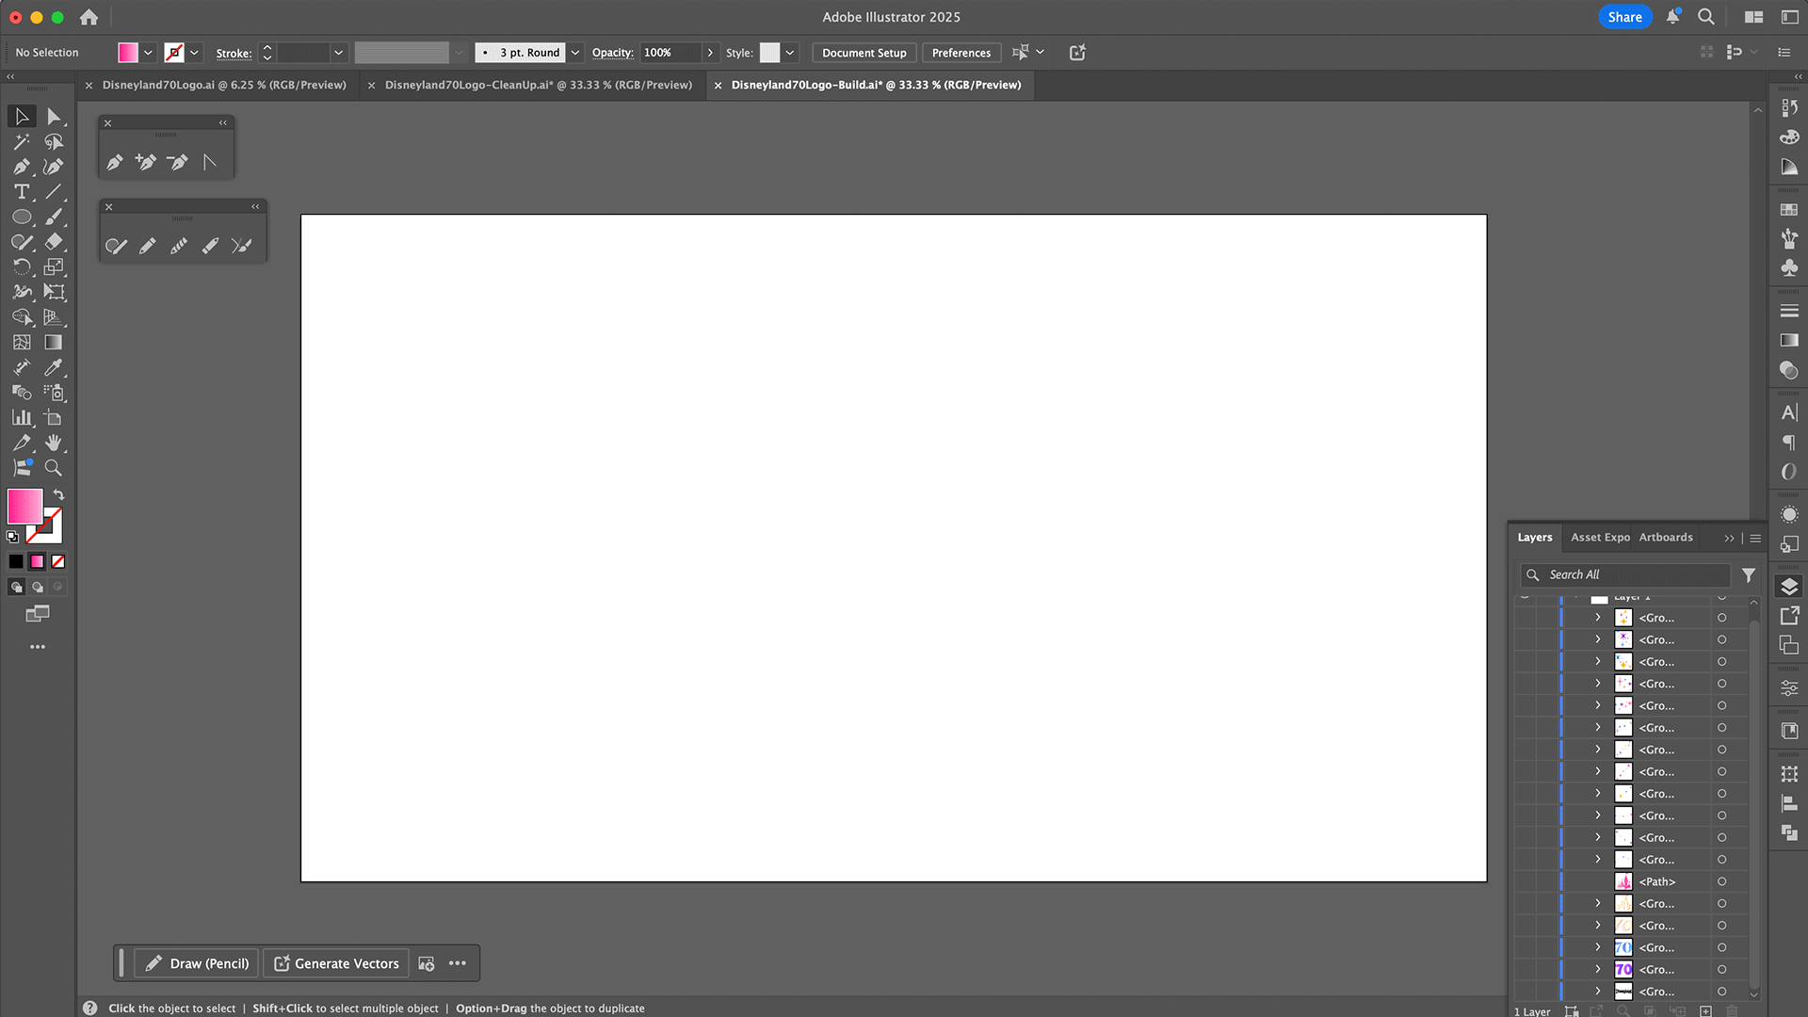
Task: Click the target circle of <Path> item
Action: coord(1721,882)
